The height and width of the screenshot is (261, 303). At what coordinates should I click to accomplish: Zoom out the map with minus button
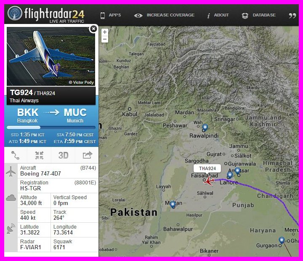pyautogui.click(x=105, y=39)
